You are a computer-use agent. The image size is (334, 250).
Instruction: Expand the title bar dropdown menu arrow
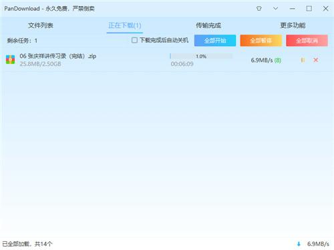click(x=275, y=9)
